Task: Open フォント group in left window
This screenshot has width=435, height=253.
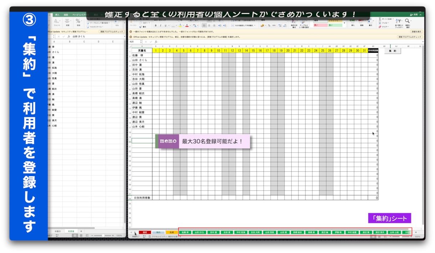Action: tap(57, 22)
